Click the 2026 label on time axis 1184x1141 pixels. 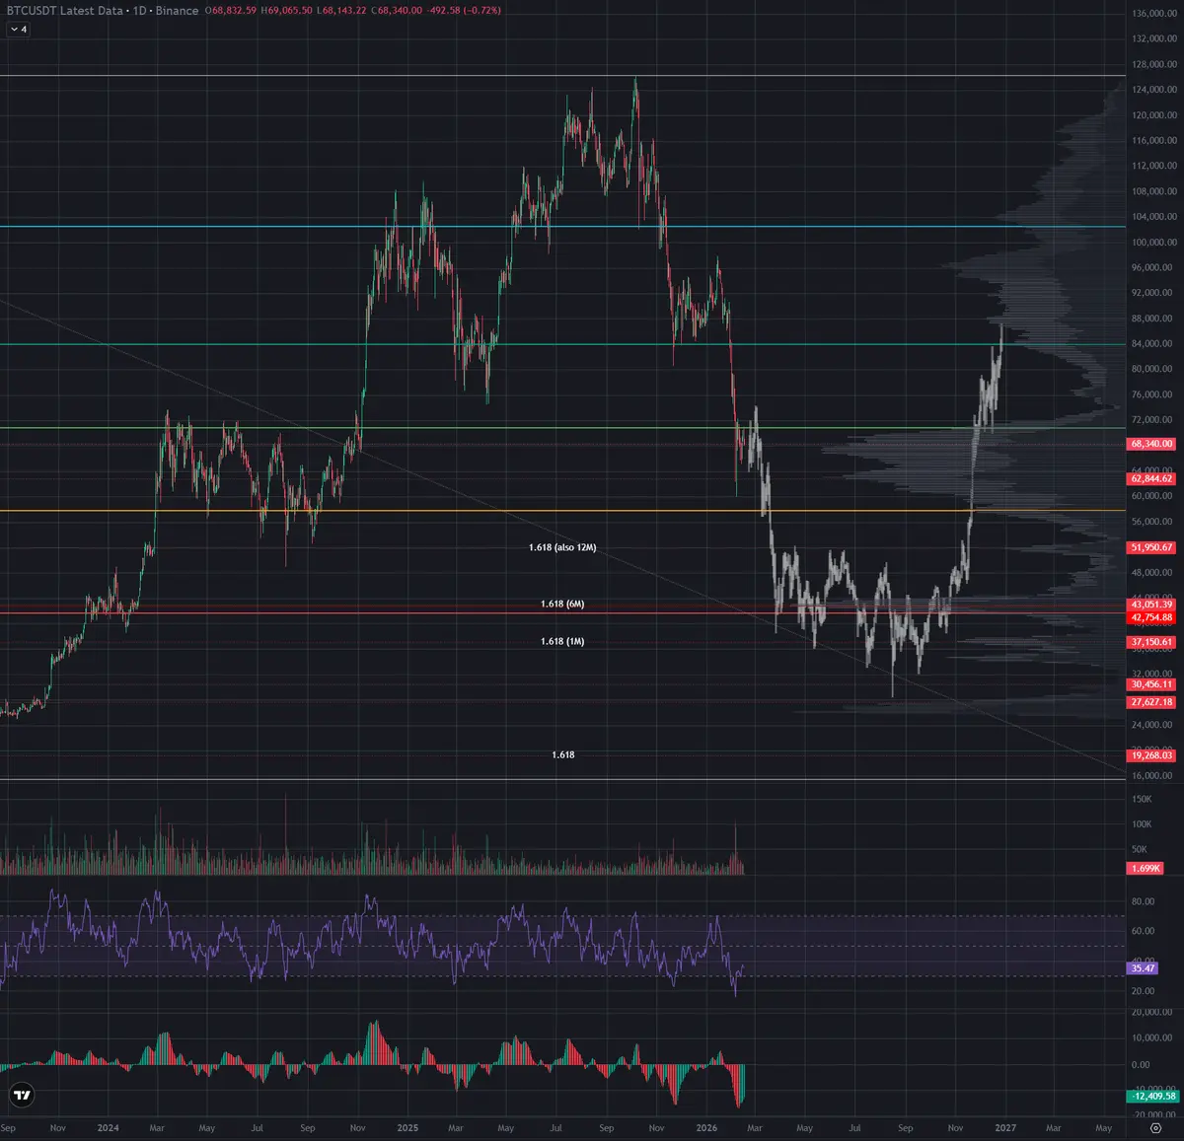point(706,1128)
